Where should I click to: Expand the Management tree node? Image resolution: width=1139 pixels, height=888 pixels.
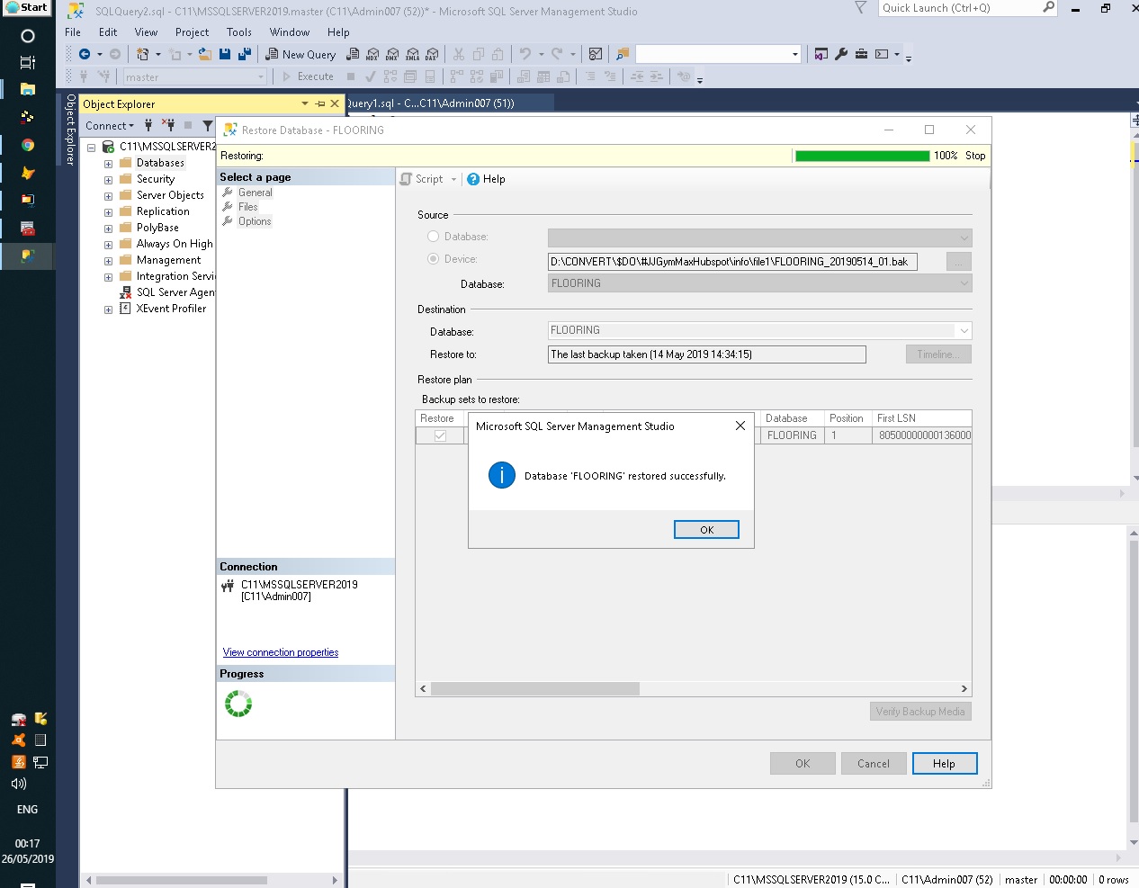click(x=109, y=261)
